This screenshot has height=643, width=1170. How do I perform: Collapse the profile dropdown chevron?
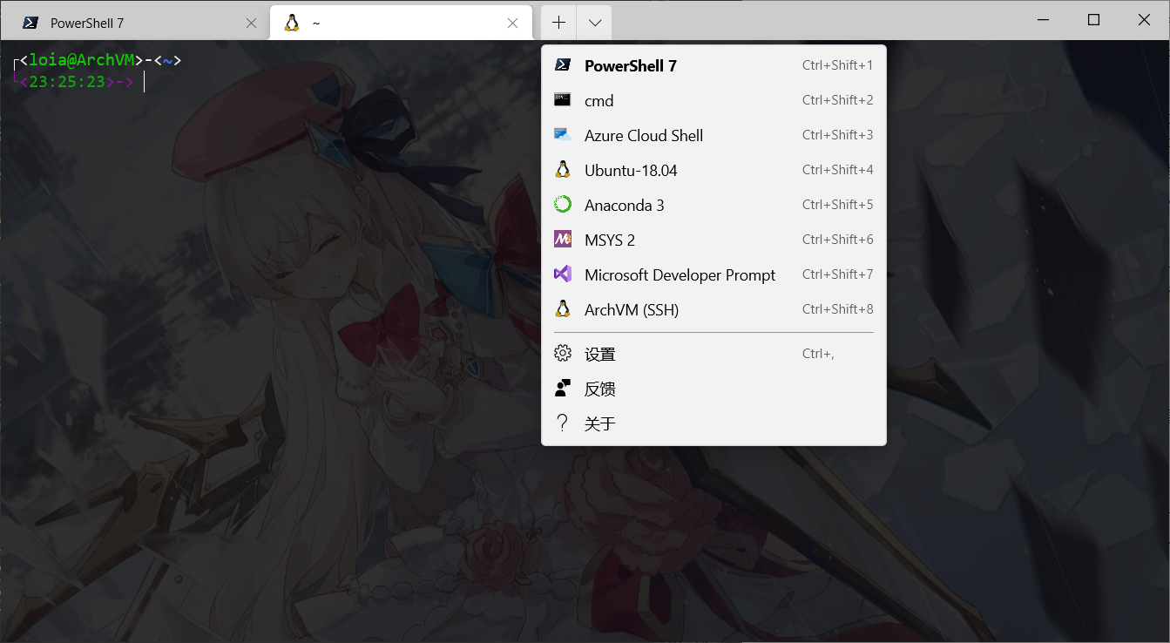(x=595, y=24)
